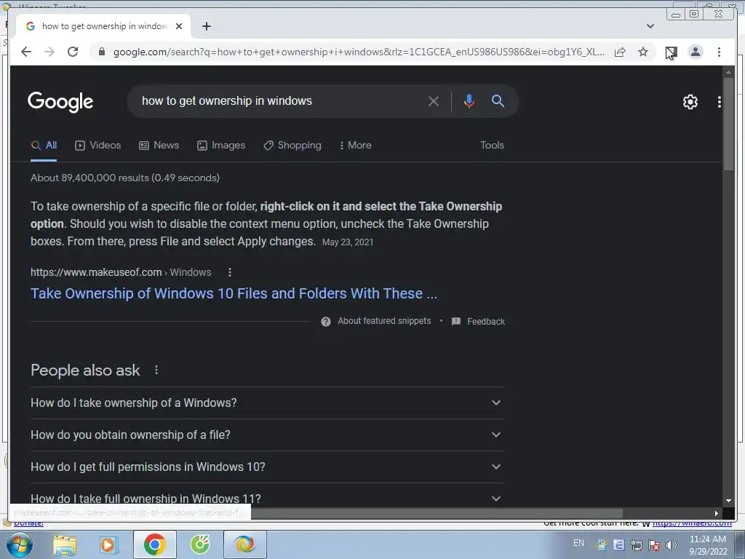Click the horizontal scrollbar right arrow
745x559 pixels.
tap(717, 513)
